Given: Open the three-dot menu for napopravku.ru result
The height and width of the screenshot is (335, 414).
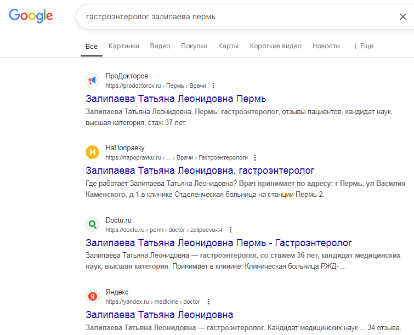Looking at the screenshot, I should pyautogui.click(x=255, y=157).
